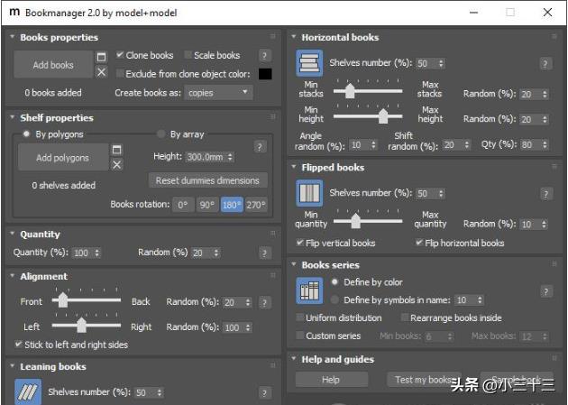The width and height of the screenshot is (568, 405).
Task: Click the X icon beside Add polygons
Action: tap(116, 165)
